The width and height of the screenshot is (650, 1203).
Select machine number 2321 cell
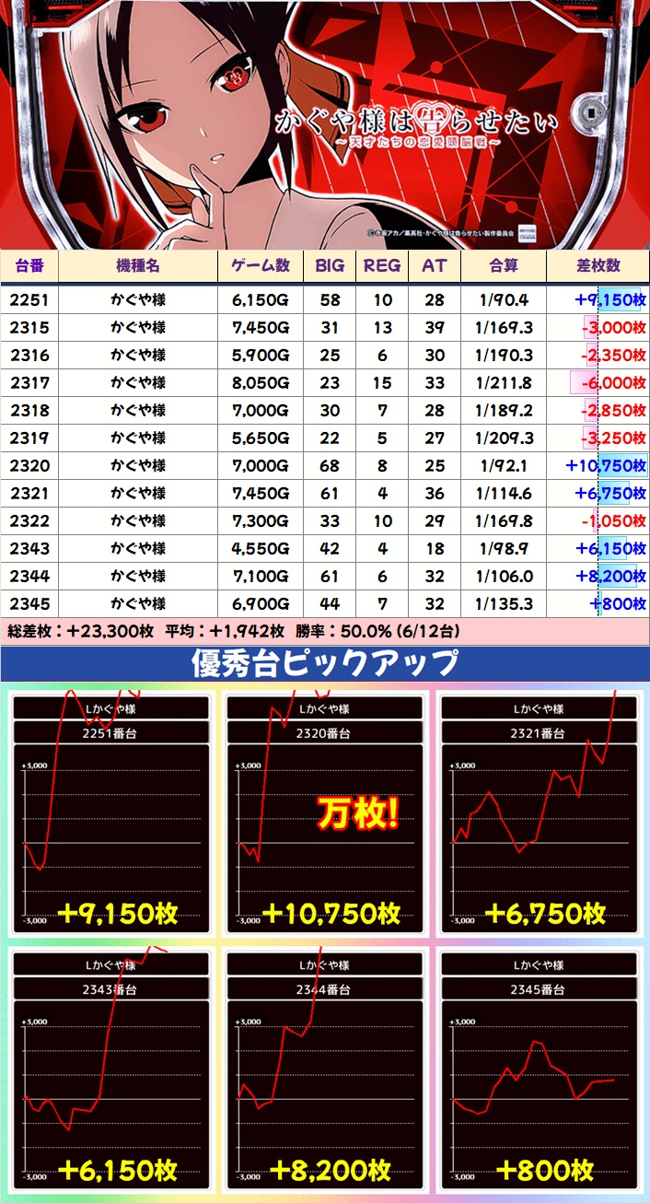[x=29, y=493]
